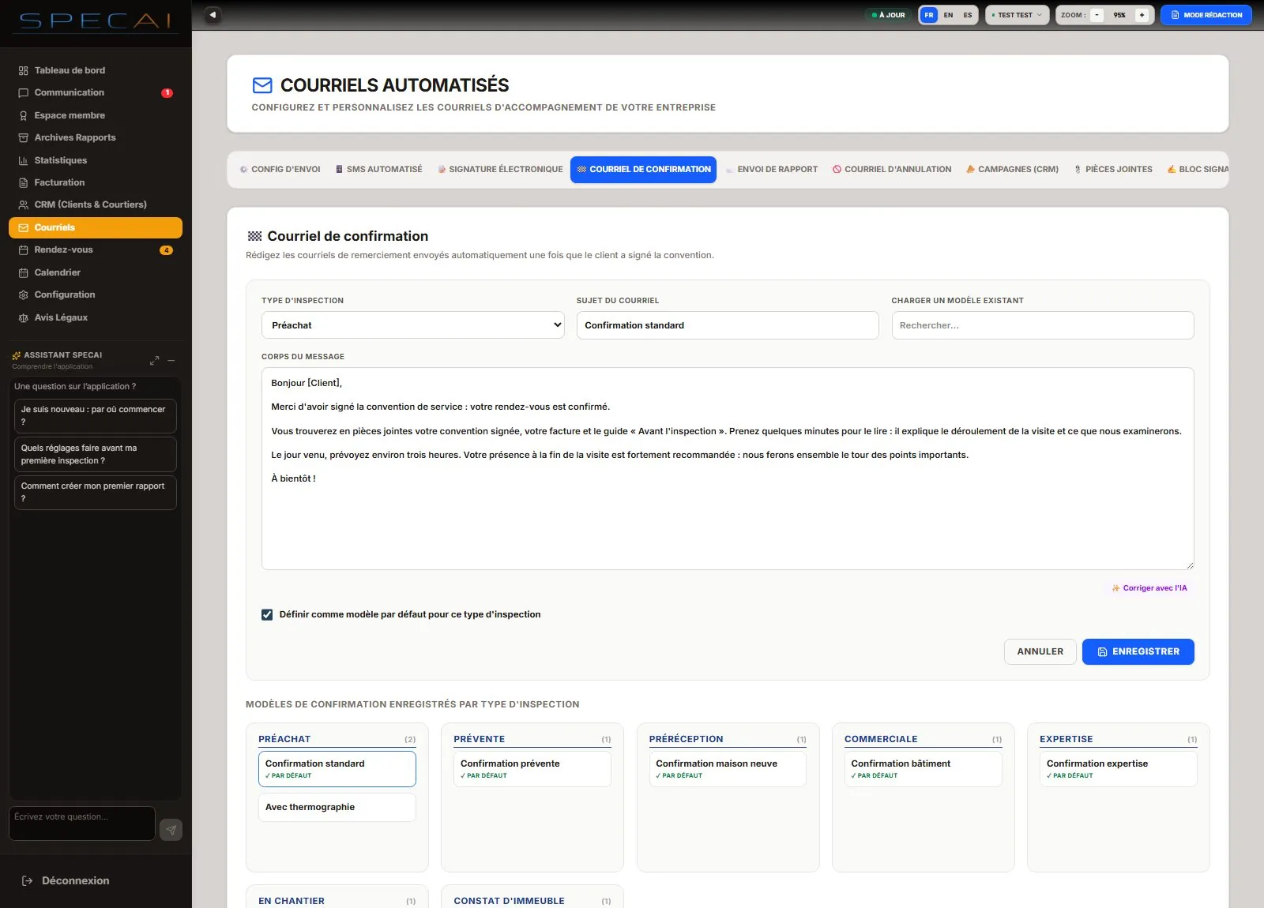Increase zoom with plus button
1264x908 pixels.
pos(1142,15)
